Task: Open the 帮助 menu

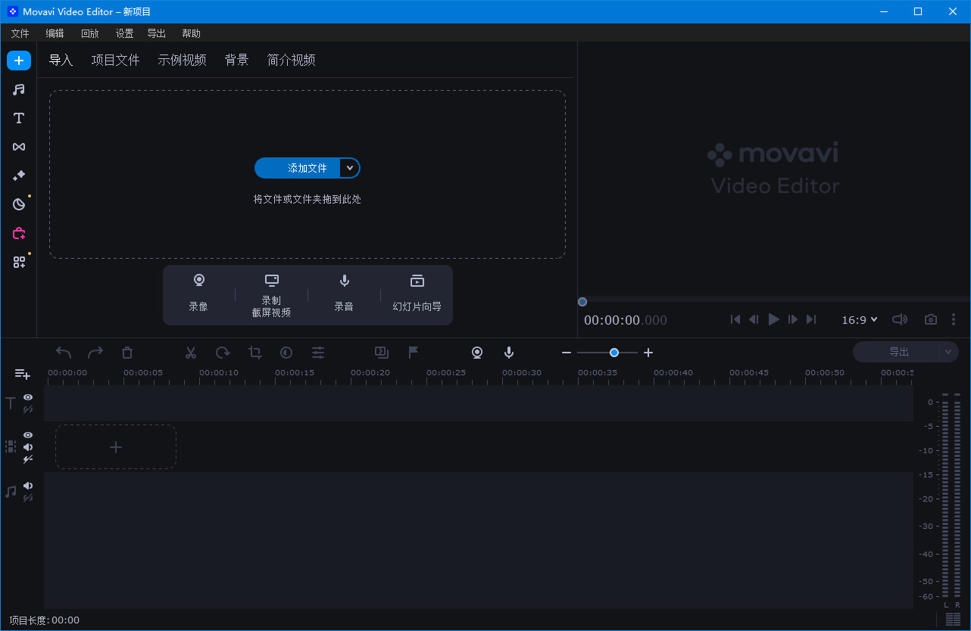Action: click(x=192, y=33)
